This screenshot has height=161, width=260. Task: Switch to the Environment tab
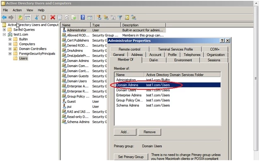pyautogui.click(x=183, y=60)
